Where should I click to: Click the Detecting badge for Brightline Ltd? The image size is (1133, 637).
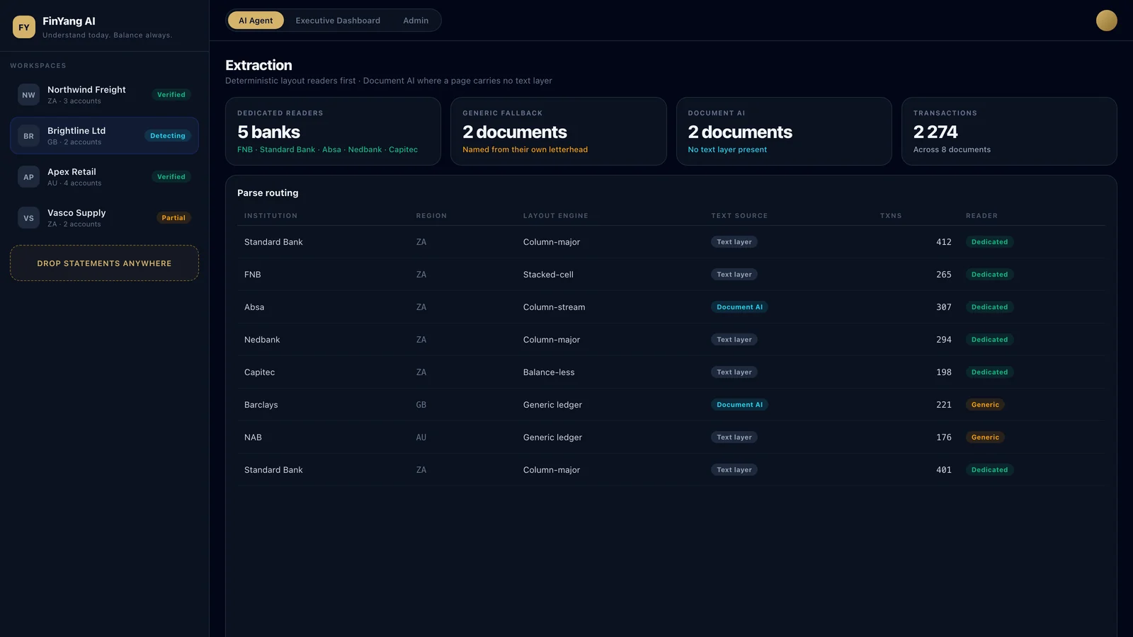168,136
